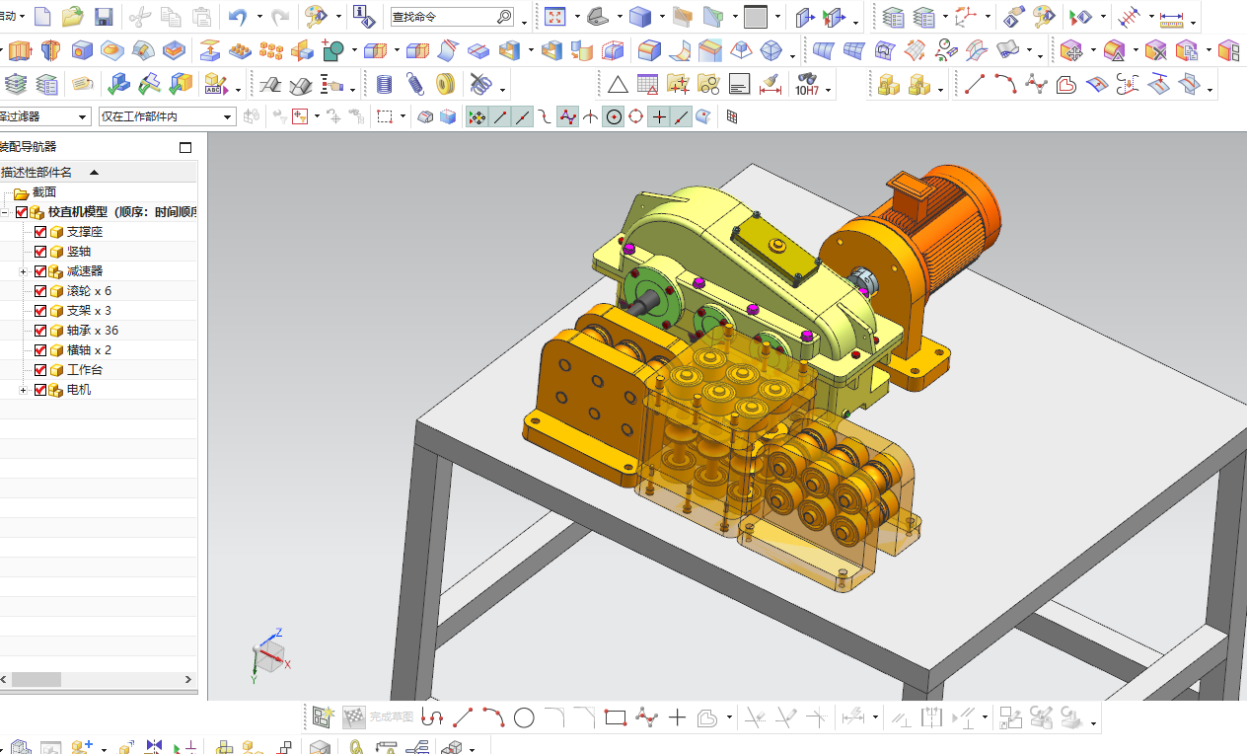Select the Rectangle tool in the bottom sketch toolbar
This screenshot has height=754, width=1247.
pos(616,717)
